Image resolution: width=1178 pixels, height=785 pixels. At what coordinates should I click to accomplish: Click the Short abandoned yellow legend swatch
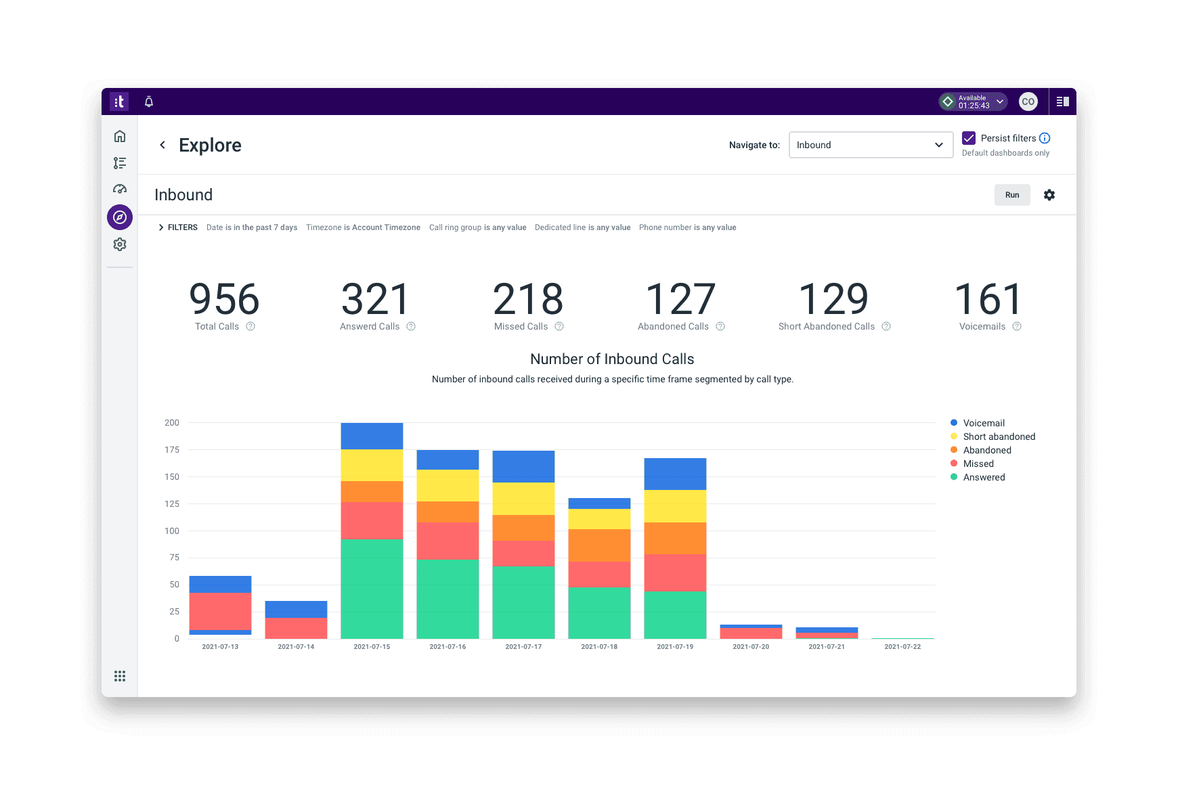(954, 436)
